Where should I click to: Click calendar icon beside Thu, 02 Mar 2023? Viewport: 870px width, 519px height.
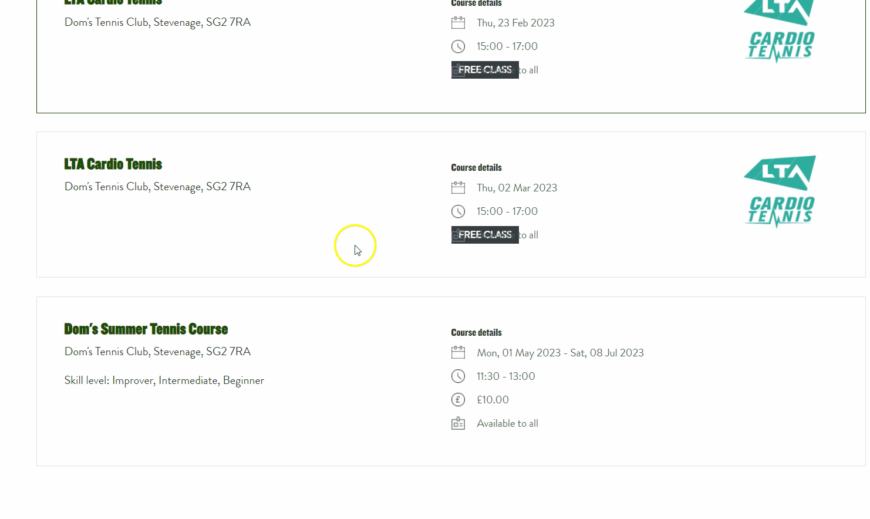click(x=458, y=188)
